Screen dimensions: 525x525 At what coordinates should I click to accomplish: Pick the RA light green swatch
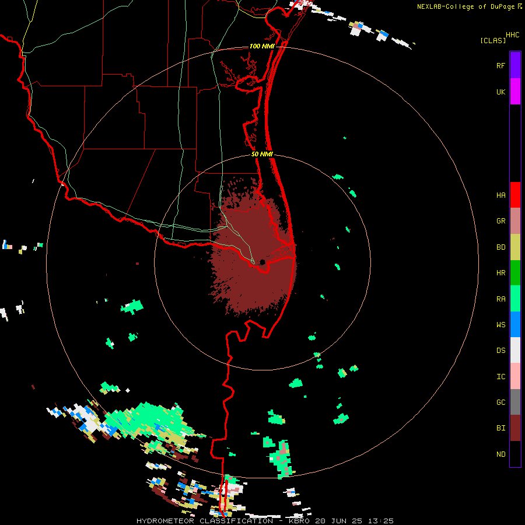coord(515,299)
